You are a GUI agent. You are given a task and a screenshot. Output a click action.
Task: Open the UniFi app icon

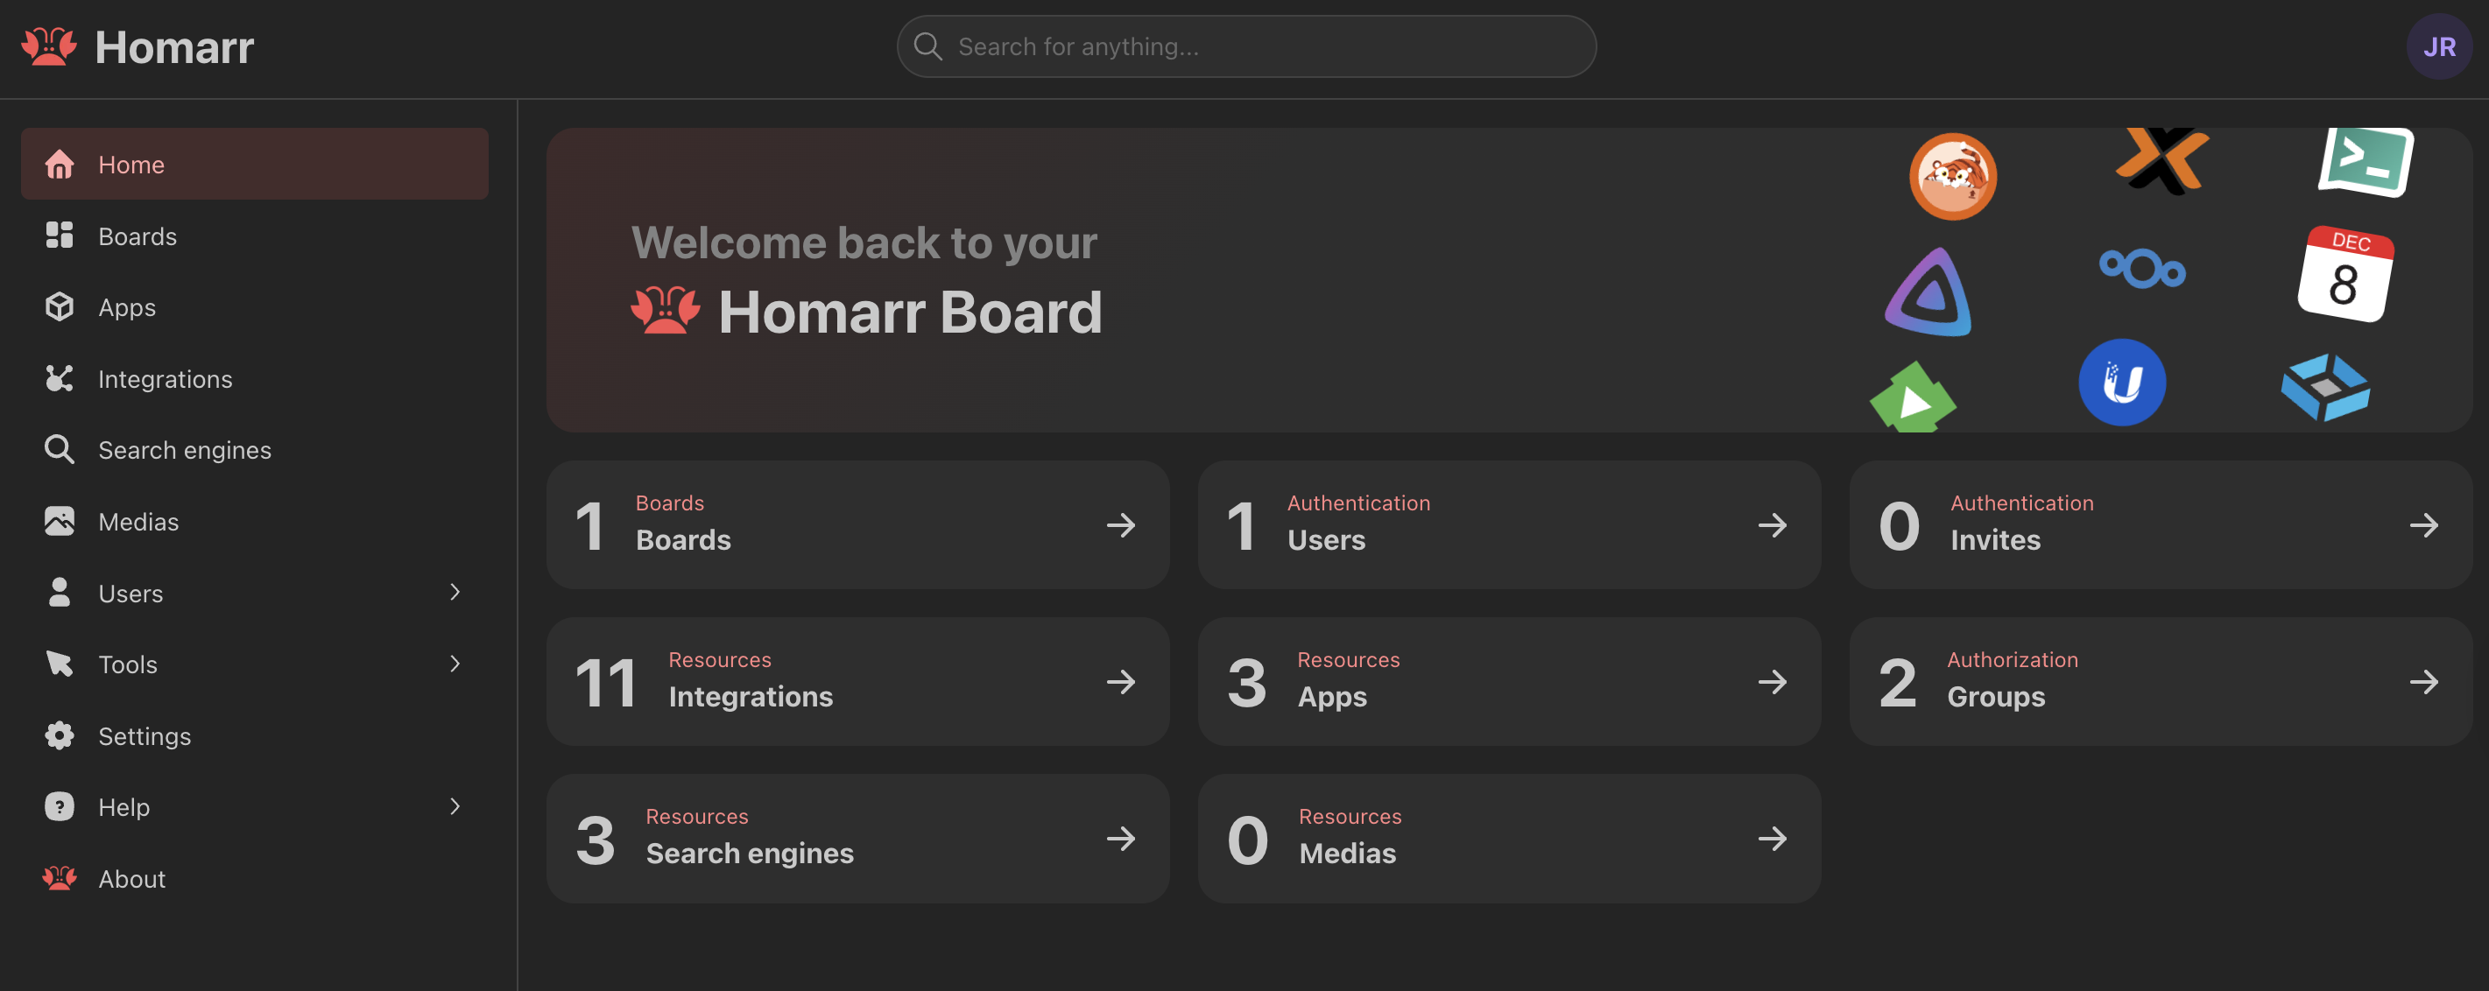click(x=2122, y=382)
